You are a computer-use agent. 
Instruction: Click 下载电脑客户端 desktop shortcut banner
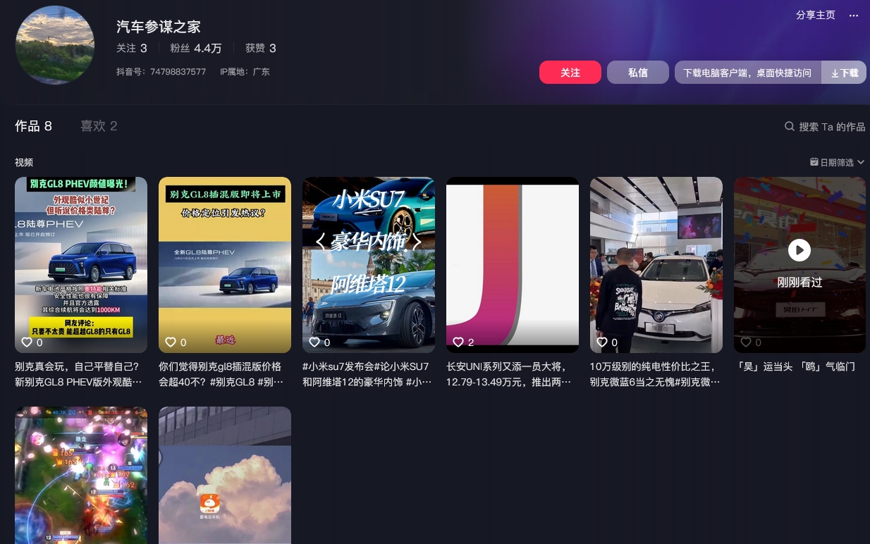tap(748, 73)
